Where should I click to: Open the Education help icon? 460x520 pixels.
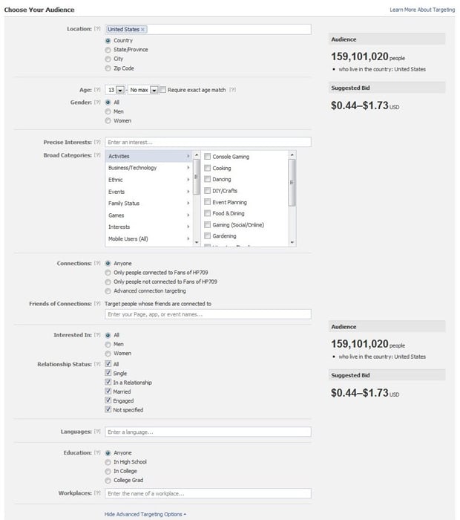pyautogui.click(x=97, y=452)
